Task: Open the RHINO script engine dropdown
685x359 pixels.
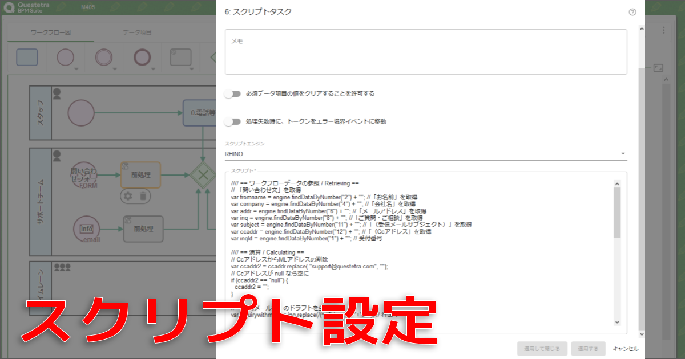Action: click(425, 154)
